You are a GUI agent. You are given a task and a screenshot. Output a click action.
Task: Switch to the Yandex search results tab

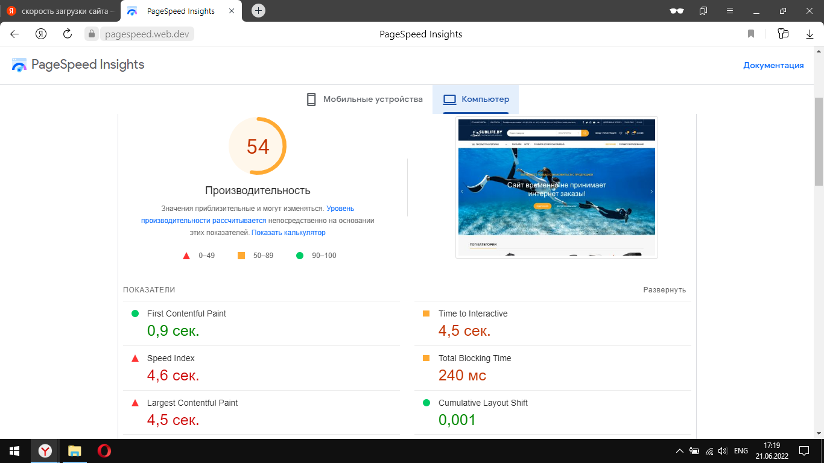(x=60, y=11)
